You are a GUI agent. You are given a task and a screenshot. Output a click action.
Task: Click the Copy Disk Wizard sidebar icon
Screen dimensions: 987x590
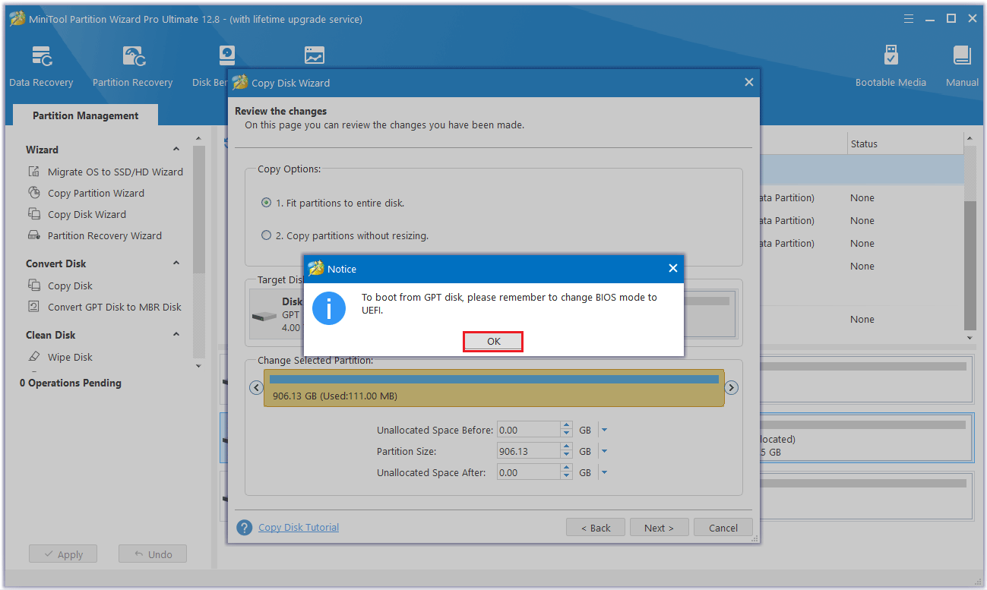pyautogui.click(x=34, y=214)
